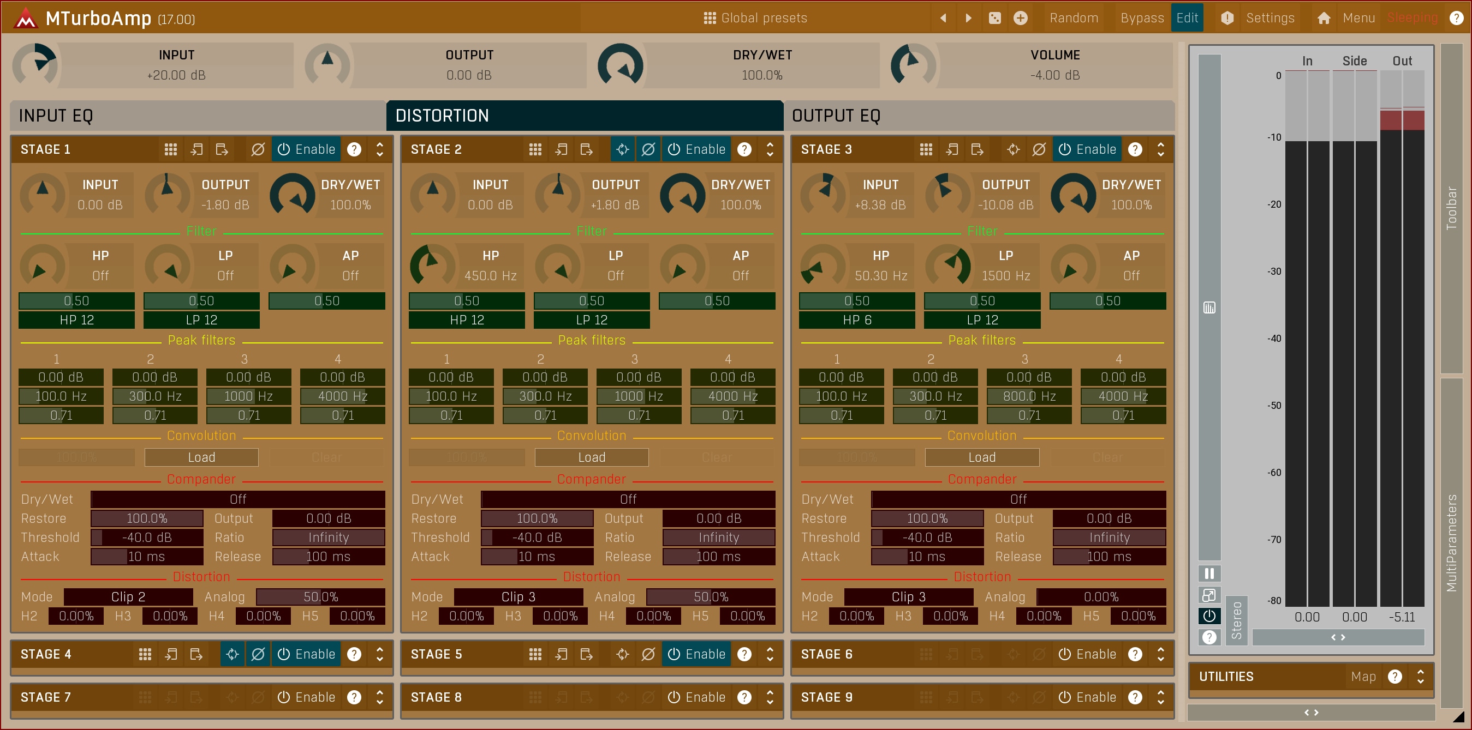Toggle Stage 1 Enable button
This screenshot has width=1472, height=730.
coord(307,149)
